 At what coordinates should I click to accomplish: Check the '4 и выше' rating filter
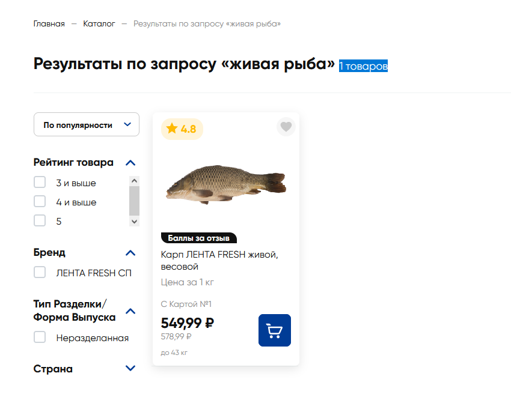pos(40,202)
